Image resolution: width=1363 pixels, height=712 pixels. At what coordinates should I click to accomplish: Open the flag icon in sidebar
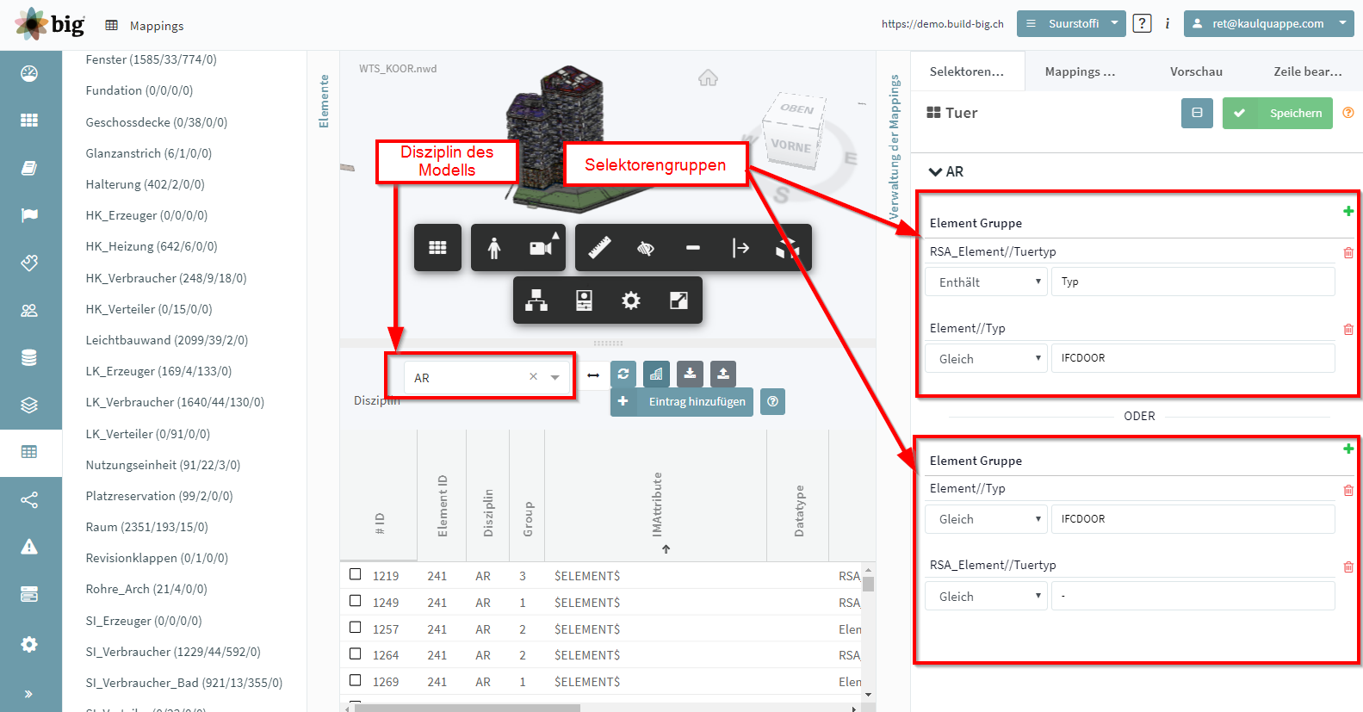click(29, 215)
